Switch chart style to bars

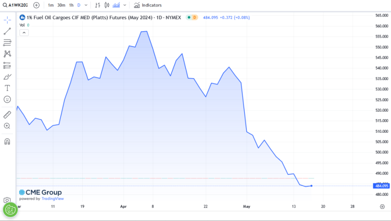pos(97,5)
